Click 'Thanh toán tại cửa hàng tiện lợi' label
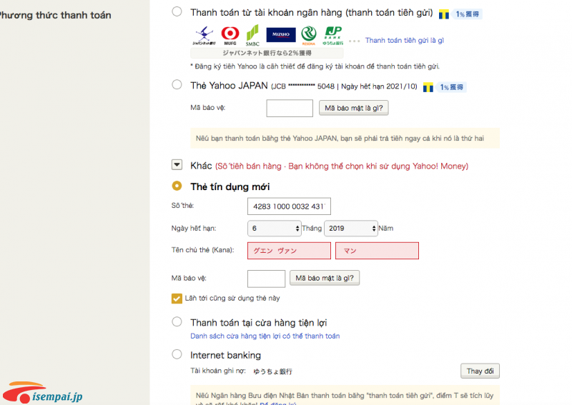This screenshot has width=572, height=405. coord(258,323)
